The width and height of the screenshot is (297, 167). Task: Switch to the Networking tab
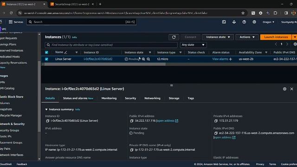tap(152, 98)
